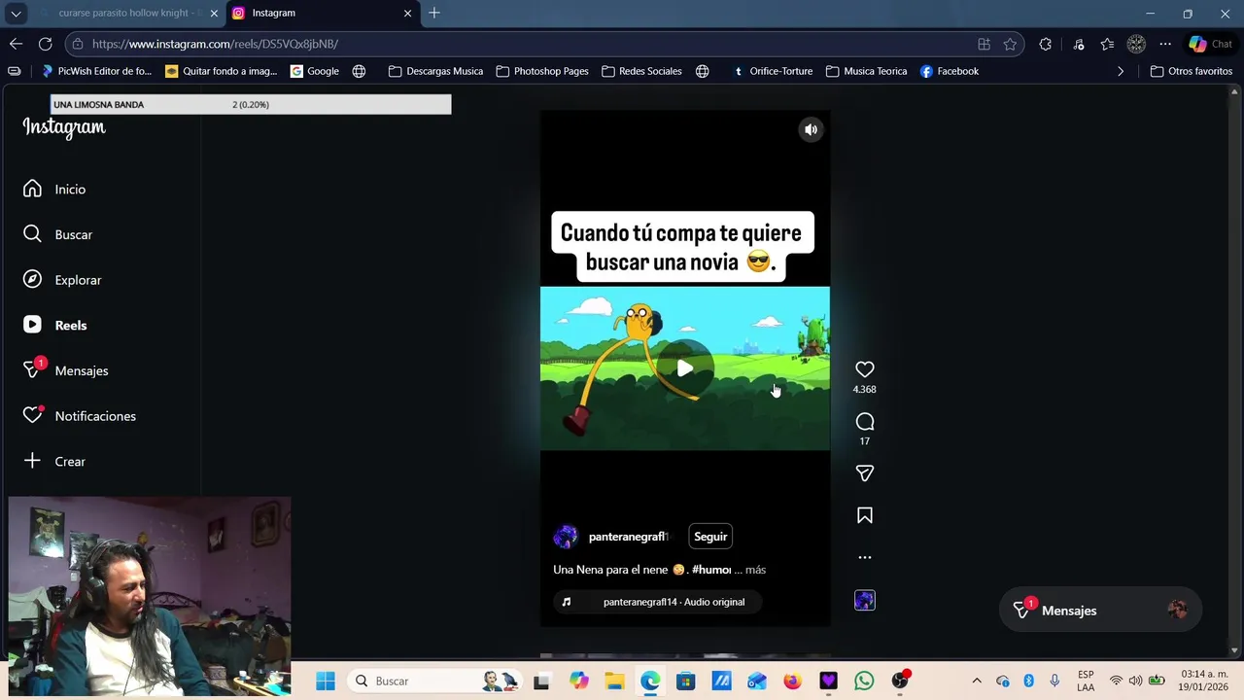
Task: Open the Facebook bookmark
Action: [x=950, y=71]
